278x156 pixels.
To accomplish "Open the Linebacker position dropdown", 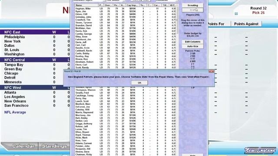I will [x=167, y=1].
